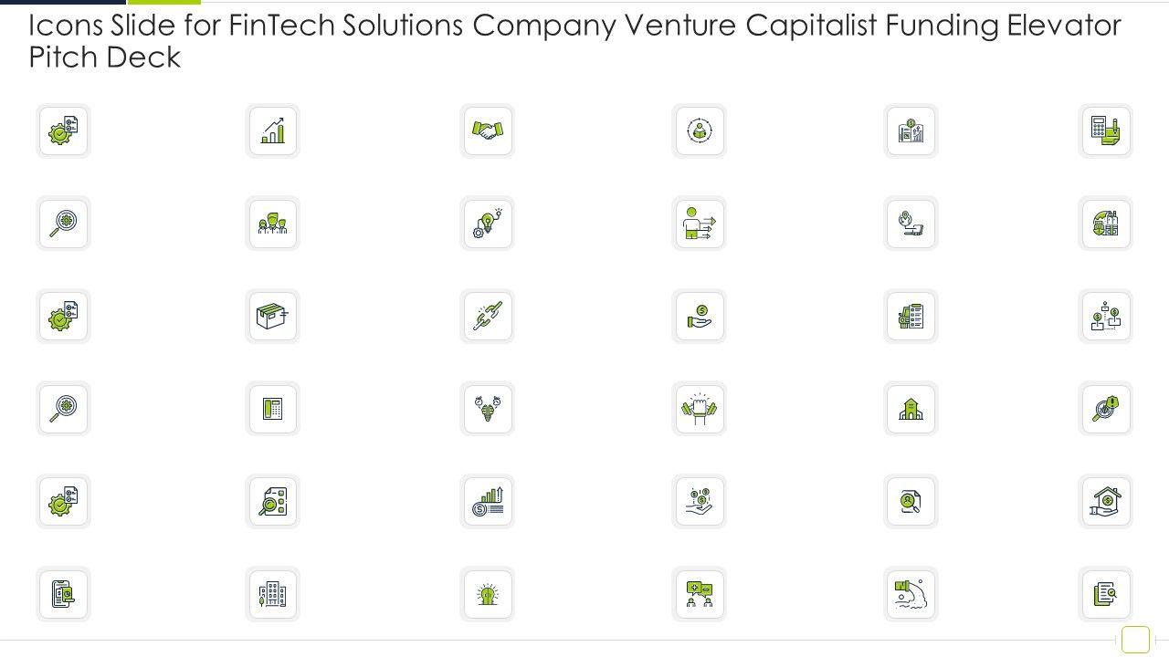Select the coin stack growth chart icon
Viewport: 1169px width, 657px height.
(x=488, y=502)
